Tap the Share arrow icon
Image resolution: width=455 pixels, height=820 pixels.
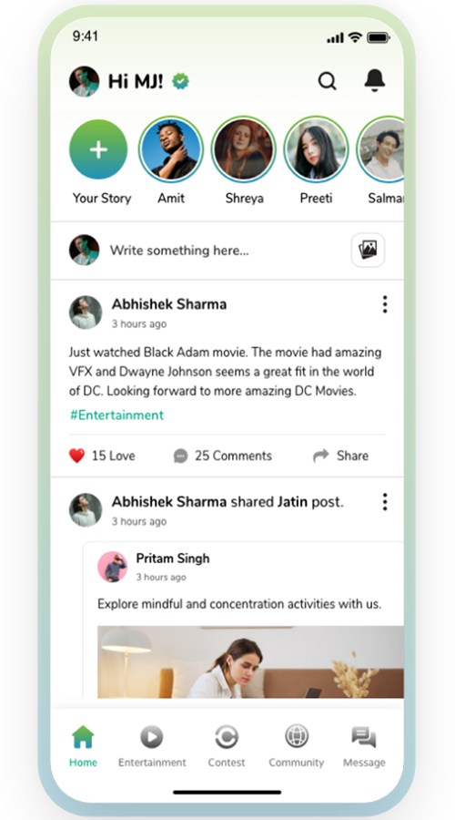point(320,456)
